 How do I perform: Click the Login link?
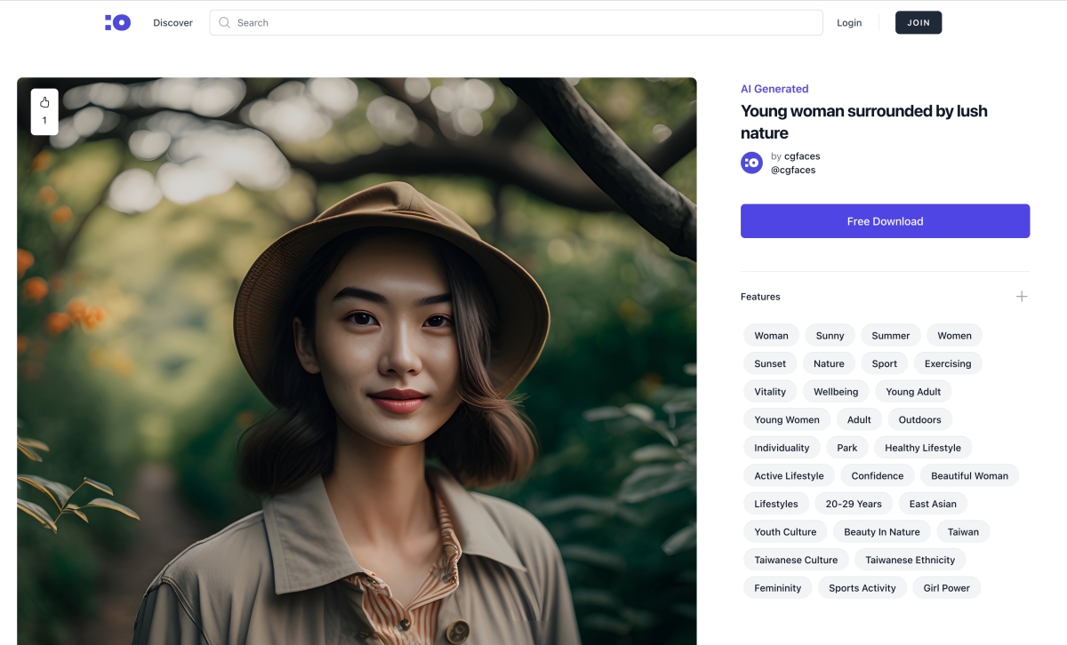[849, 23]
